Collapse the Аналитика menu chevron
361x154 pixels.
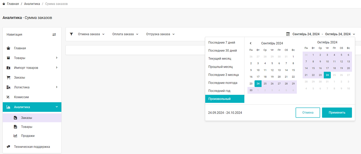point(57,107)
